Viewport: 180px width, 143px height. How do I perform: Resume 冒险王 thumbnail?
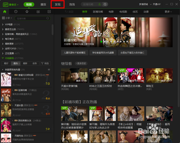(159, 76)
